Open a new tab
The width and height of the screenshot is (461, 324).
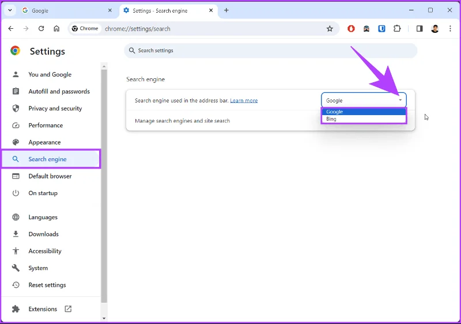pyautogui.click(x=226, y=10)
